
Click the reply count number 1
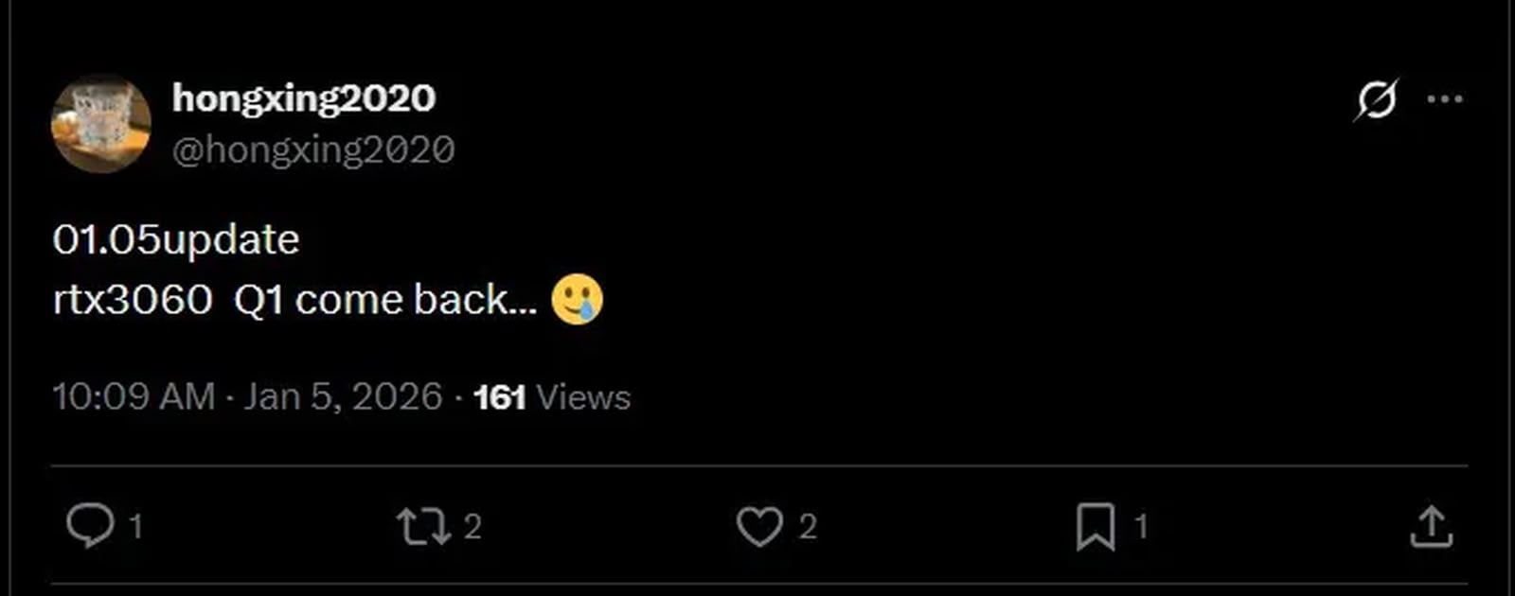pos(135,527)
